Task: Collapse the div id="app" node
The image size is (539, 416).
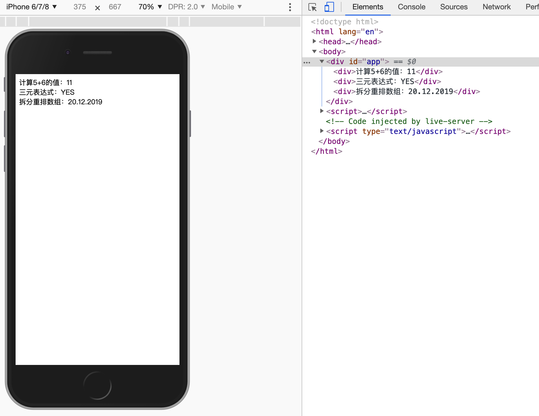Action: 322,61
